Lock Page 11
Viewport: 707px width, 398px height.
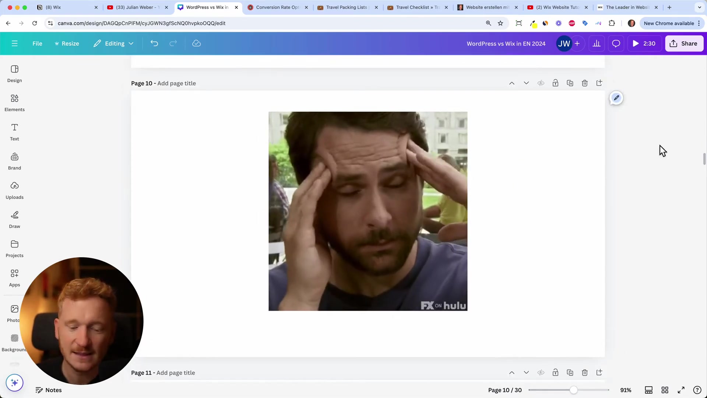[555, 373]
